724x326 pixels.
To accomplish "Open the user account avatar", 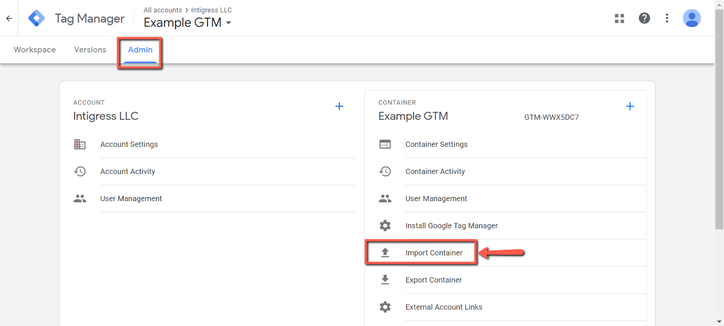I will (692, 18).
